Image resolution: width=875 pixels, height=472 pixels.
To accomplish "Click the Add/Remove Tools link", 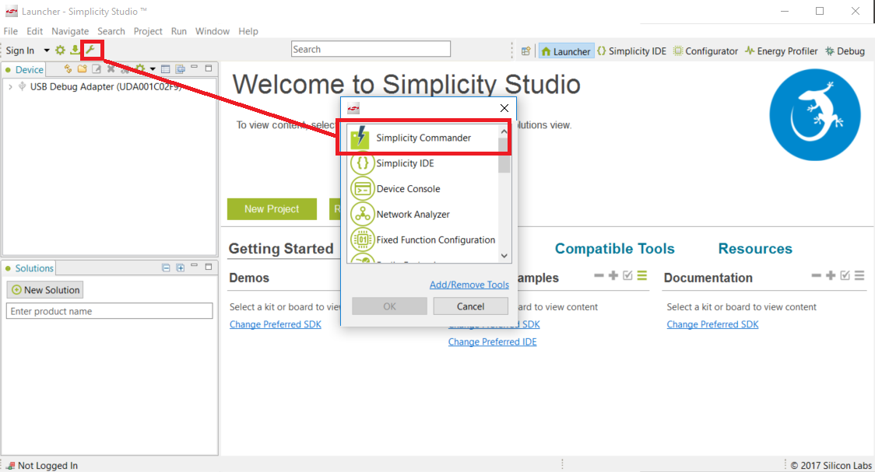I will (469, 285).
